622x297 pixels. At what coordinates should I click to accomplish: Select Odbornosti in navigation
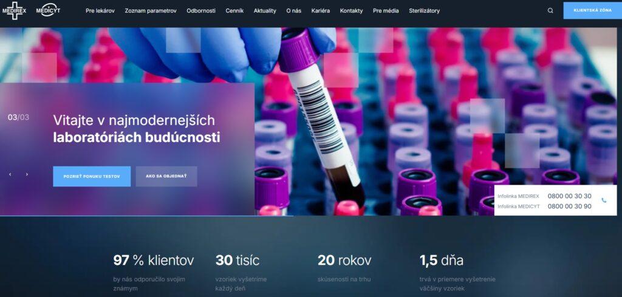point(201,11)
